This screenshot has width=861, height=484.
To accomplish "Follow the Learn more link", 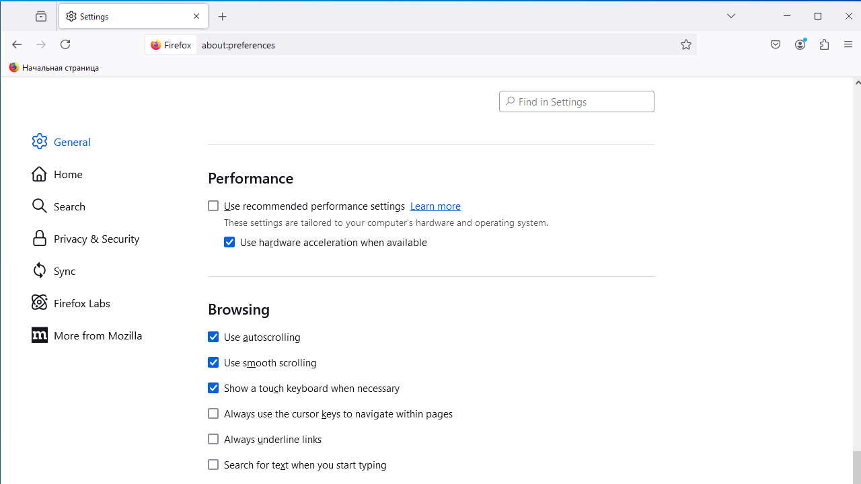I will [435, 206].
